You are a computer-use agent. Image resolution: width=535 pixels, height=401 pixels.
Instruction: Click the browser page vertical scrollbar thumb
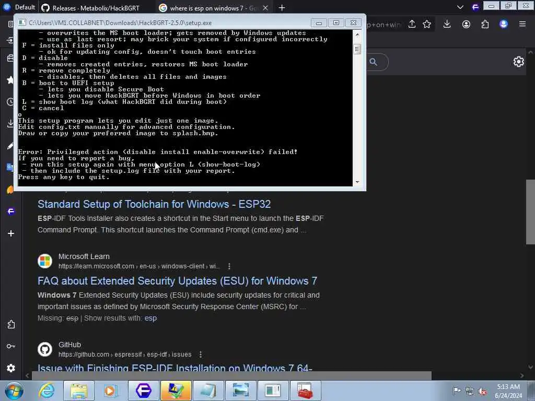click(530, 212)
